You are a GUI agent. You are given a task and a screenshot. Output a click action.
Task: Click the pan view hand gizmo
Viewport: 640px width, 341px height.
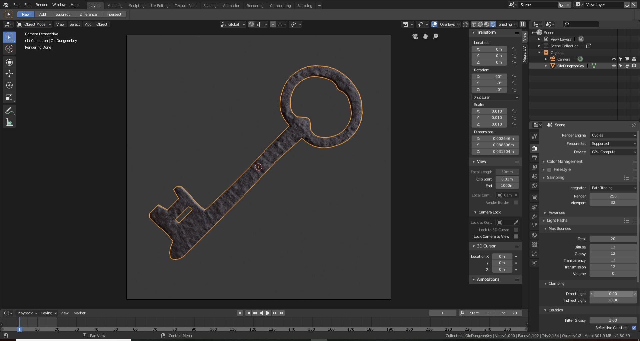pos(425,36)
